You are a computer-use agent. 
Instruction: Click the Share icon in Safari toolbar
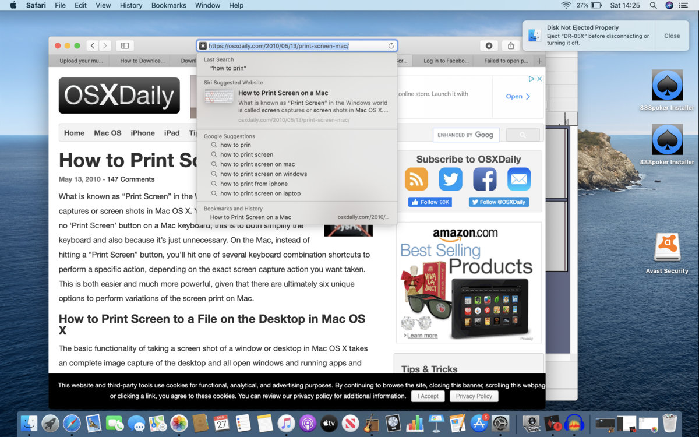(x=511, y=45)
